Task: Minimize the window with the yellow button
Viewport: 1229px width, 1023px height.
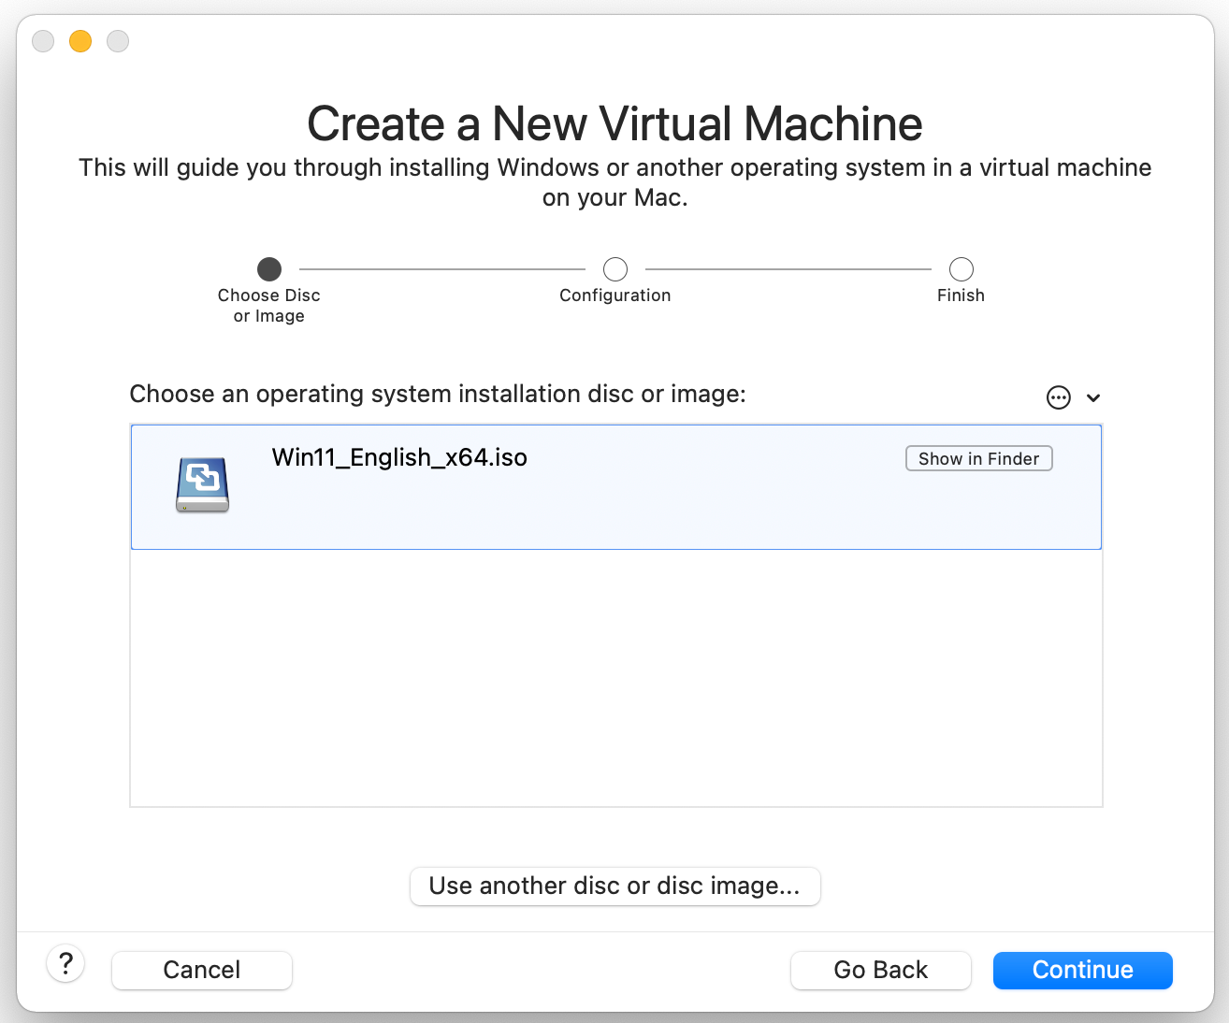Action: (80, 41)
